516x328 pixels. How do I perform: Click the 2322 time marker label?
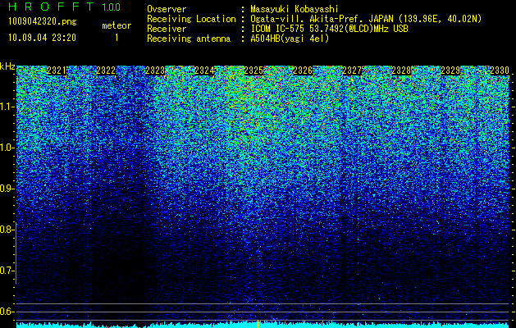pyautogui.click(x=106, y=71)
